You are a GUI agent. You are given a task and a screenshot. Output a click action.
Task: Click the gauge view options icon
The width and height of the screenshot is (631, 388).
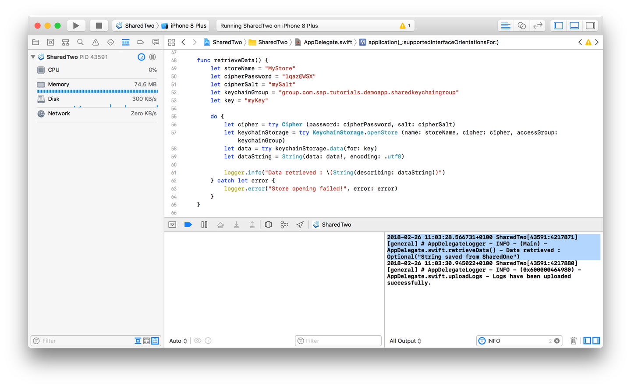click(141, 57)
